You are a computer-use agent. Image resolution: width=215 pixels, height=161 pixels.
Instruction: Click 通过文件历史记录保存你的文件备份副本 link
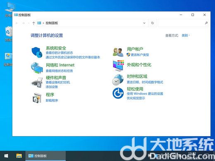tap(73, 57)
